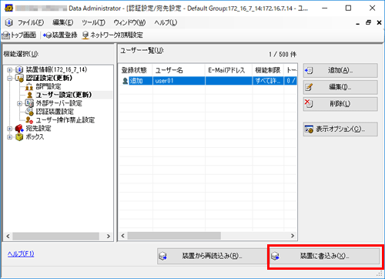Expand the ボックス tree node
Screen dimensions: 385x279
click(9, 137)
